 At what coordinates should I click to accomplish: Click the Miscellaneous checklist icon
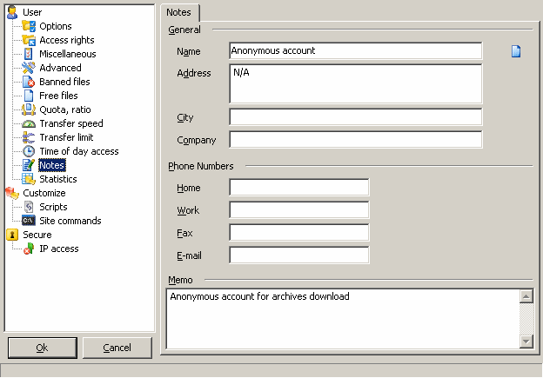(29, 54)
